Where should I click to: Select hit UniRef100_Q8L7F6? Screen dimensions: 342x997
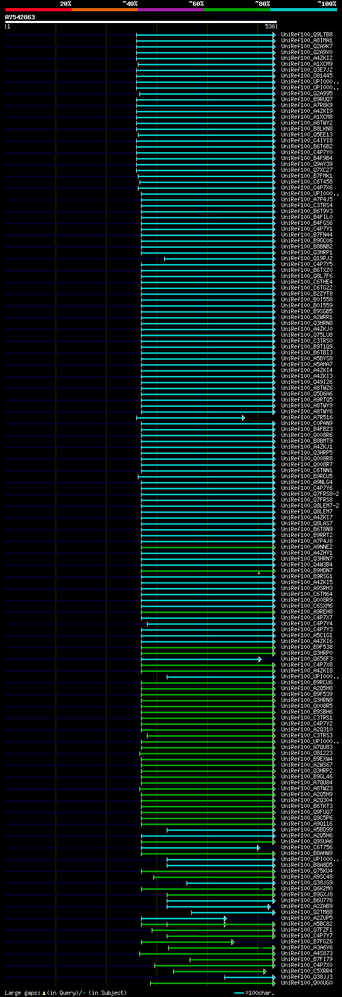click(307, 276)
